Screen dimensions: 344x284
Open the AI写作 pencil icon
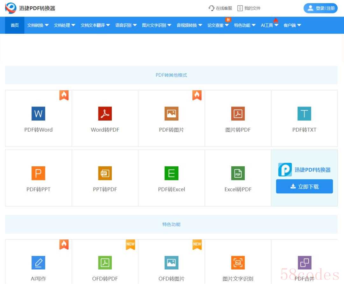[38, 262]
